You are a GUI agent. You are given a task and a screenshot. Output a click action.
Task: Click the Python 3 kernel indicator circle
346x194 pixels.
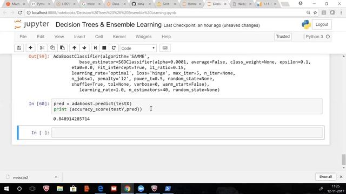coord(328,37)
